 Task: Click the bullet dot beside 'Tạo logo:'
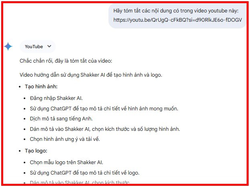pos(20,151)
